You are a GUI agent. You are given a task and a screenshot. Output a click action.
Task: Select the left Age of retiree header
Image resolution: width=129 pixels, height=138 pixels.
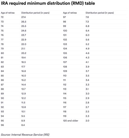[8, 13]
